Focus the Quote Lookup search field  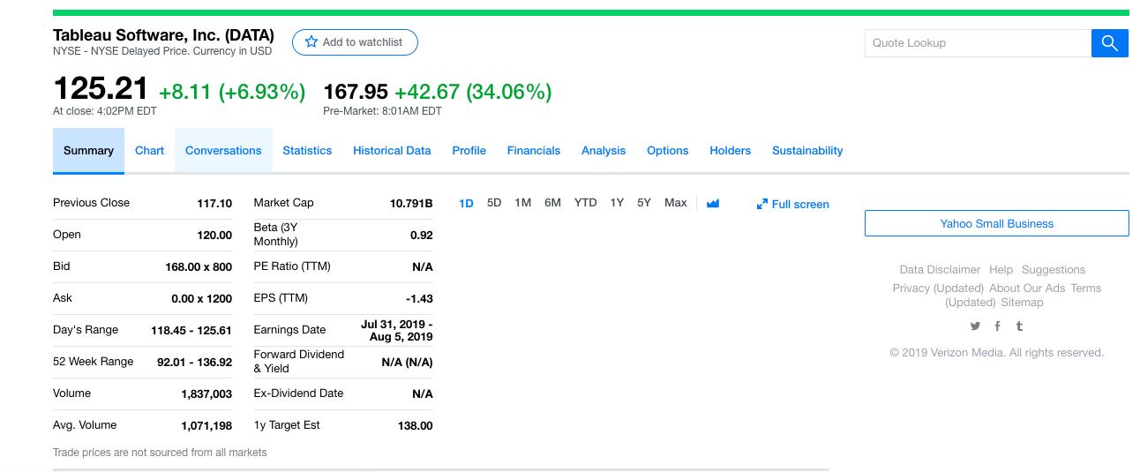click(x=978, y=42)
